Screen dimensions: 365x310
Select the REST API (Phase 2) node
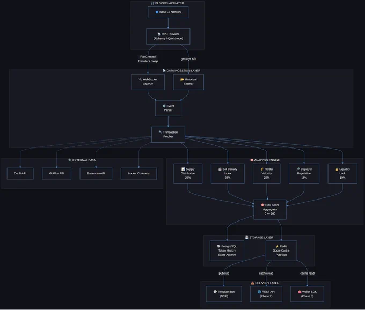coord(266,294)
